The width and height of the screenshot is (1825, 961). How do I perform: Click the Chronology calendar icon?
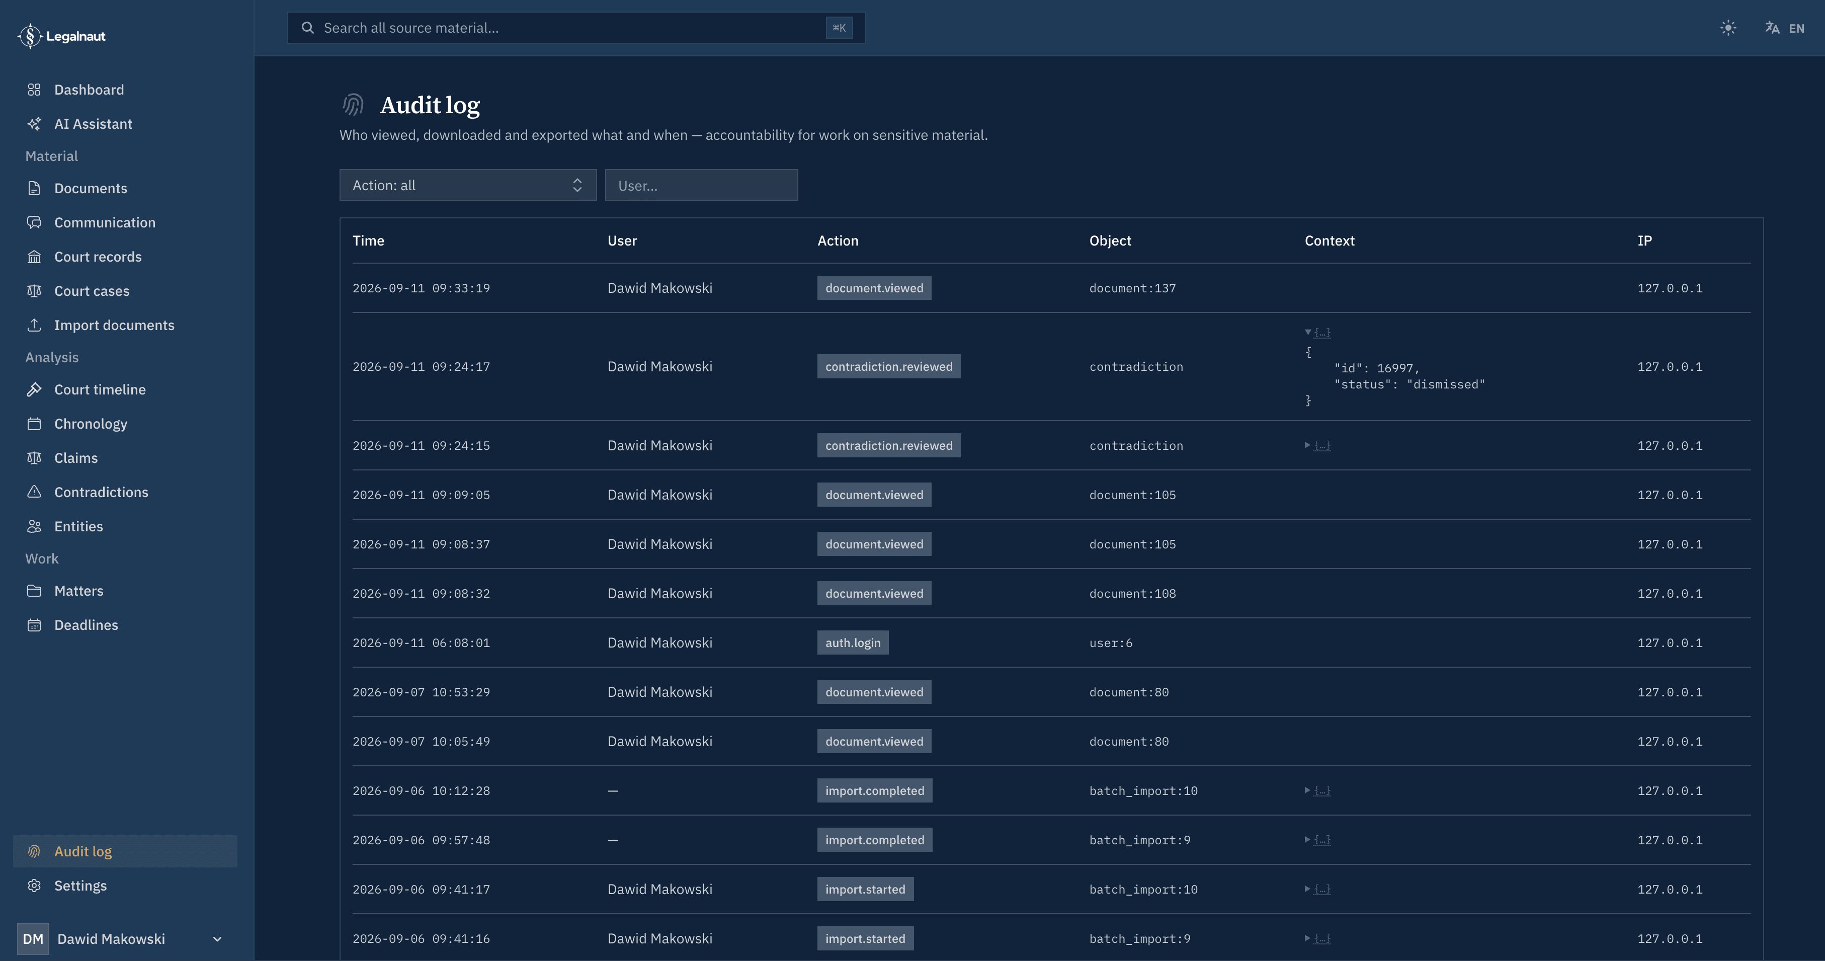(34, 424)
